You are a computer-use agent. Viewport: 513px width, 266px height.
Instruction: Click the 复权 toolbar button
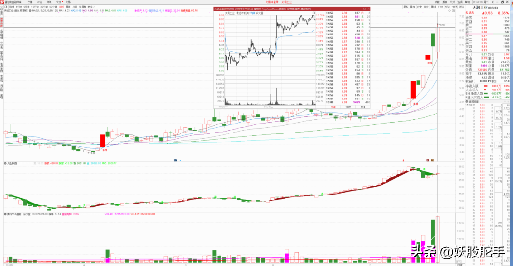pyautogui.click(x=406, y=7)
